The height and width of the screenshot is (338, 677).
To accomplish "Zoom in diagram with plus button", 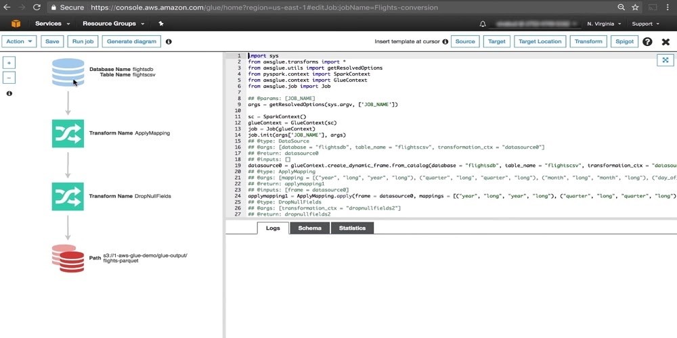I will tap(9, 62).
